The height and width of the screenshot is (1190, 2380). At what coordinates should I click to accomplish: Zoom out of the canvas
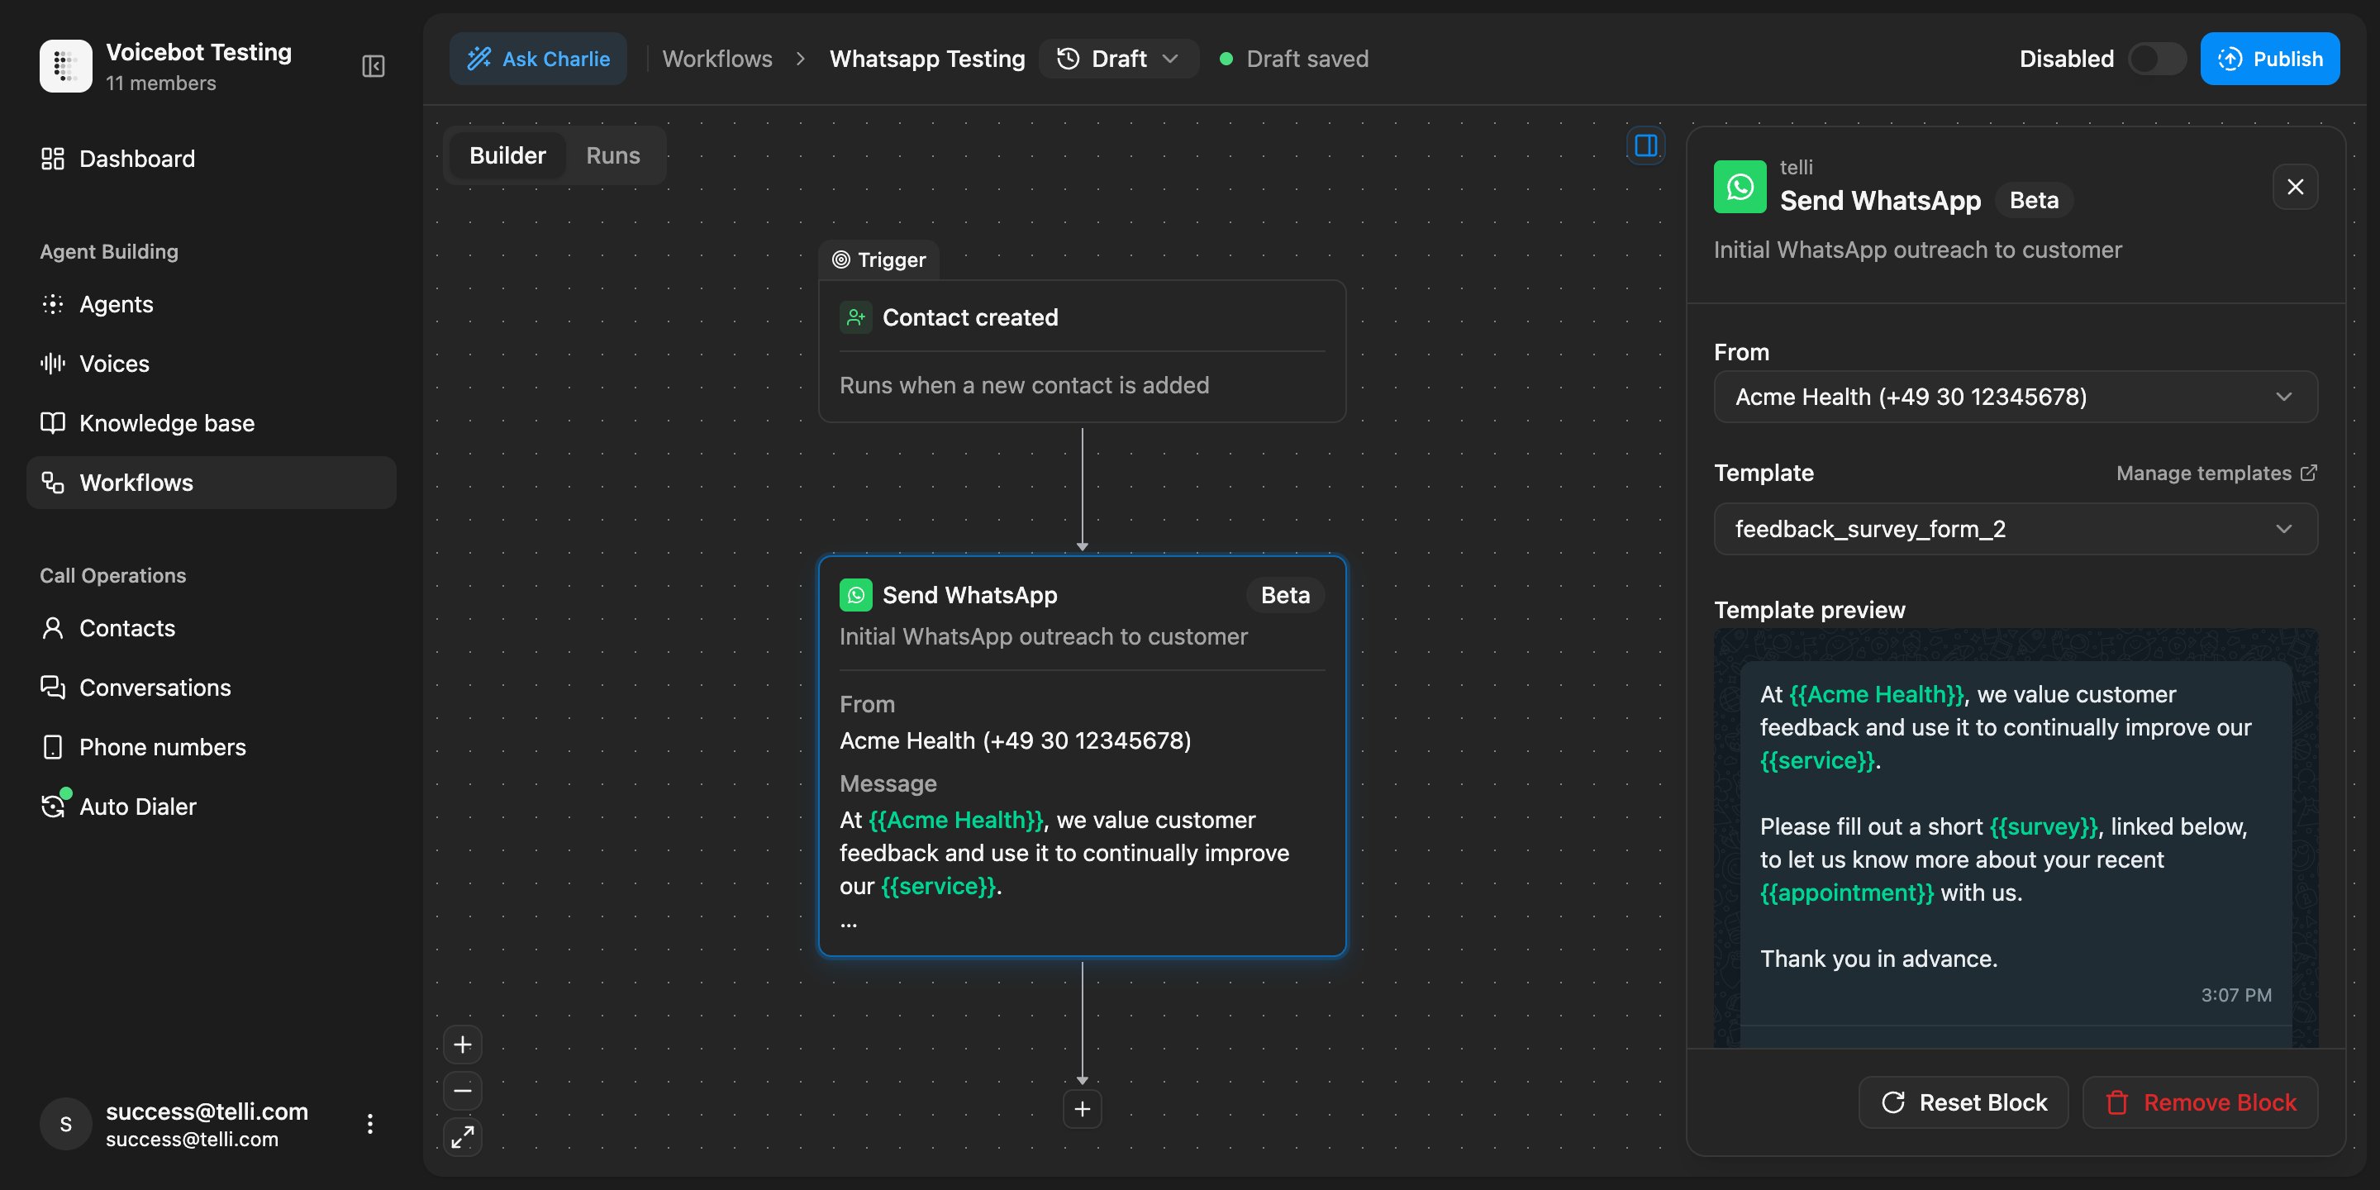coord(462,1091)
